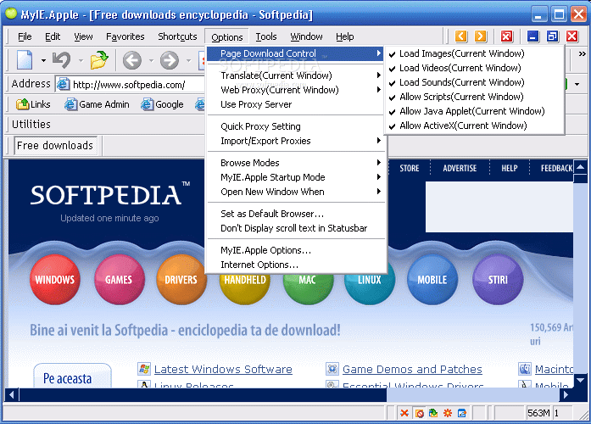Open the Favorites menu
591x424 pixels.
click(125, 36)
